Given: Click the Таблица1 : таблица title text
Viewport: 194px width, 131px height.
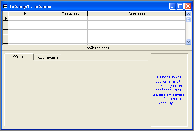Looking at the screenshot, I should point(30,6).
